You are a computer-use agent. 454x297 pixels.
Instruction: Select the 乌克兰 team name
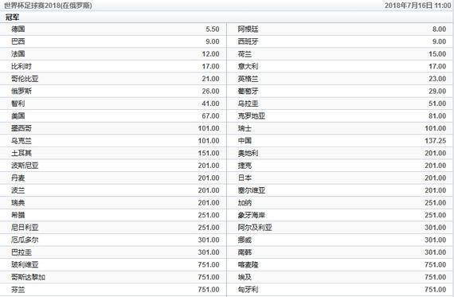pyautogui.click(x=22, y=141)
